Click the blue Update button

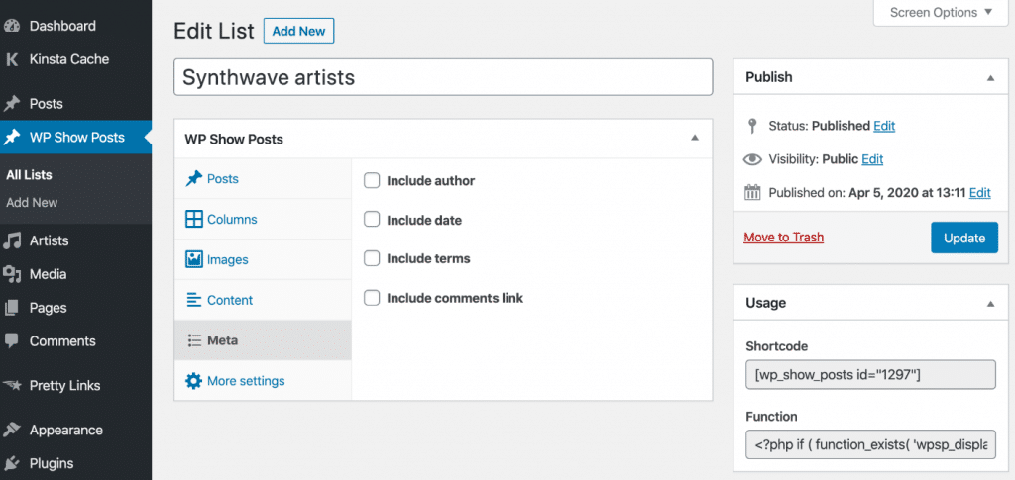point(963,238)
